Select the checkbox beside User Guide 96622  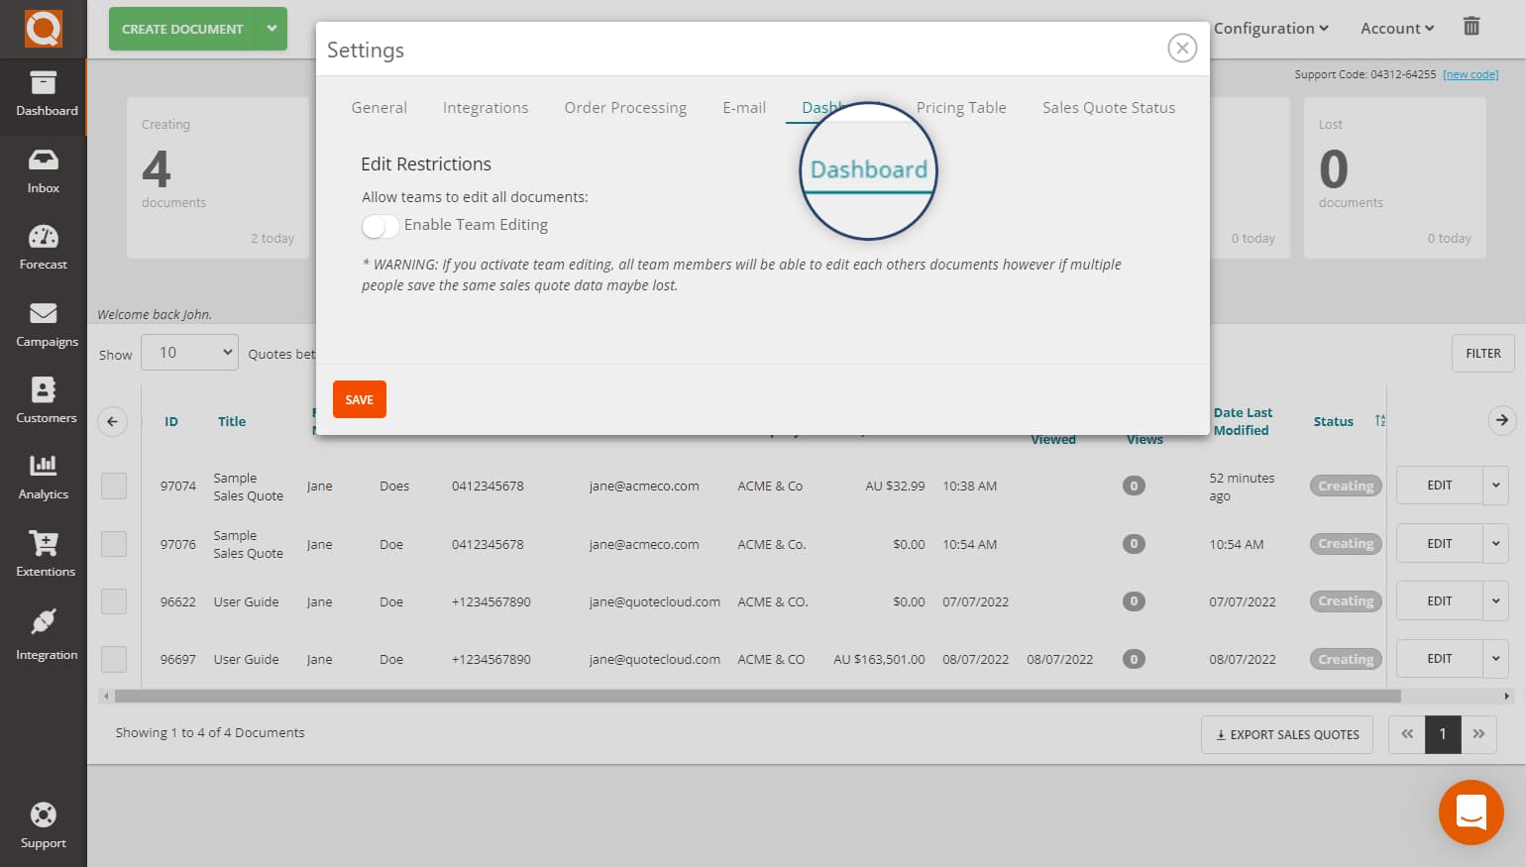pos(114,600)
